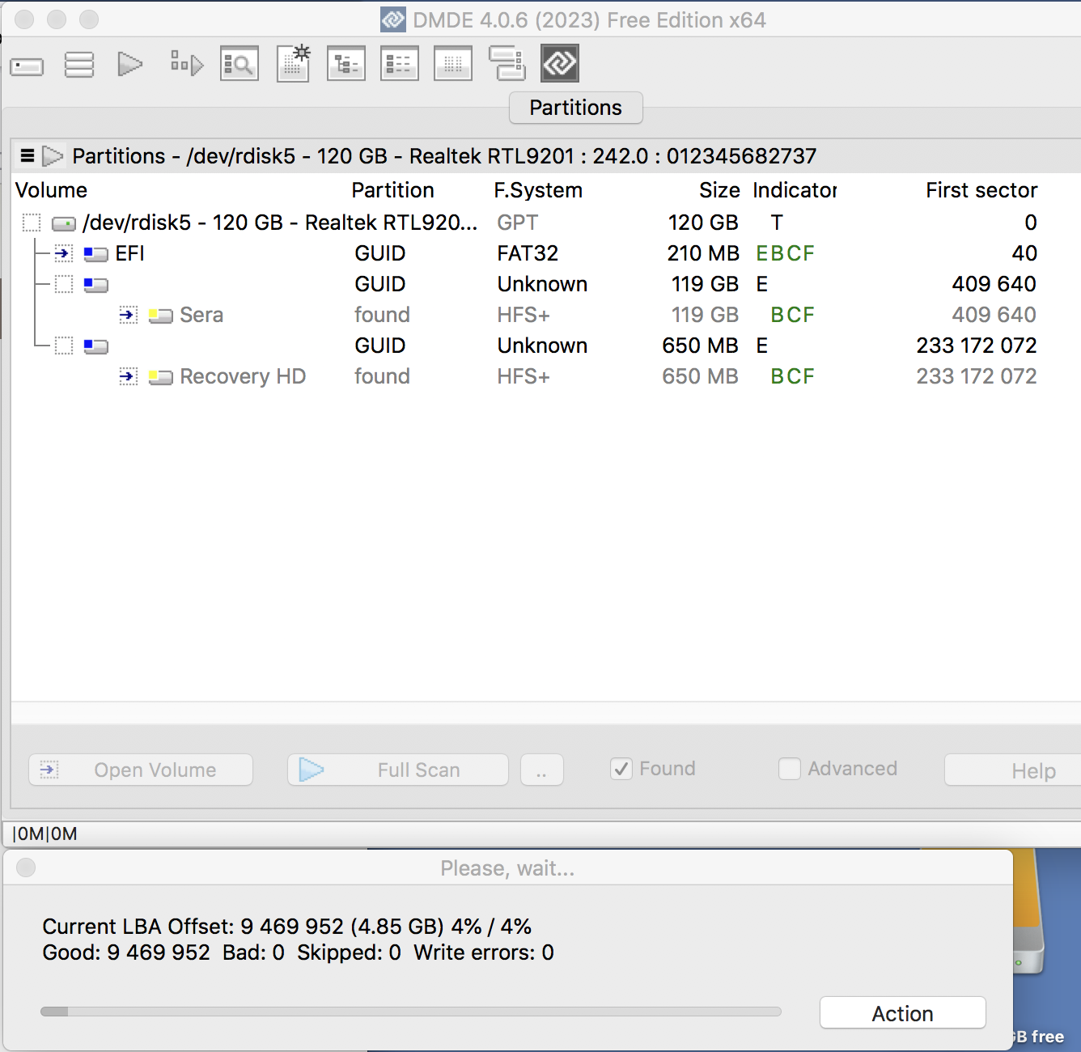1081x1052 pixels.
Task: Click the grid-with-star toolbar icon
Action: coord(293,63)
